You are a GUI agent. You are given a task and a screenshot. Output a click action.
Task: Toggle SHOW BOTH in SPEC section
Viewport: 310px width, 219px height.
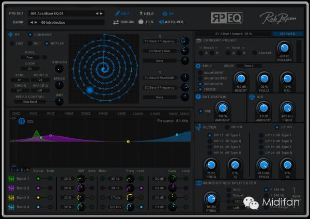pos(200,84)
